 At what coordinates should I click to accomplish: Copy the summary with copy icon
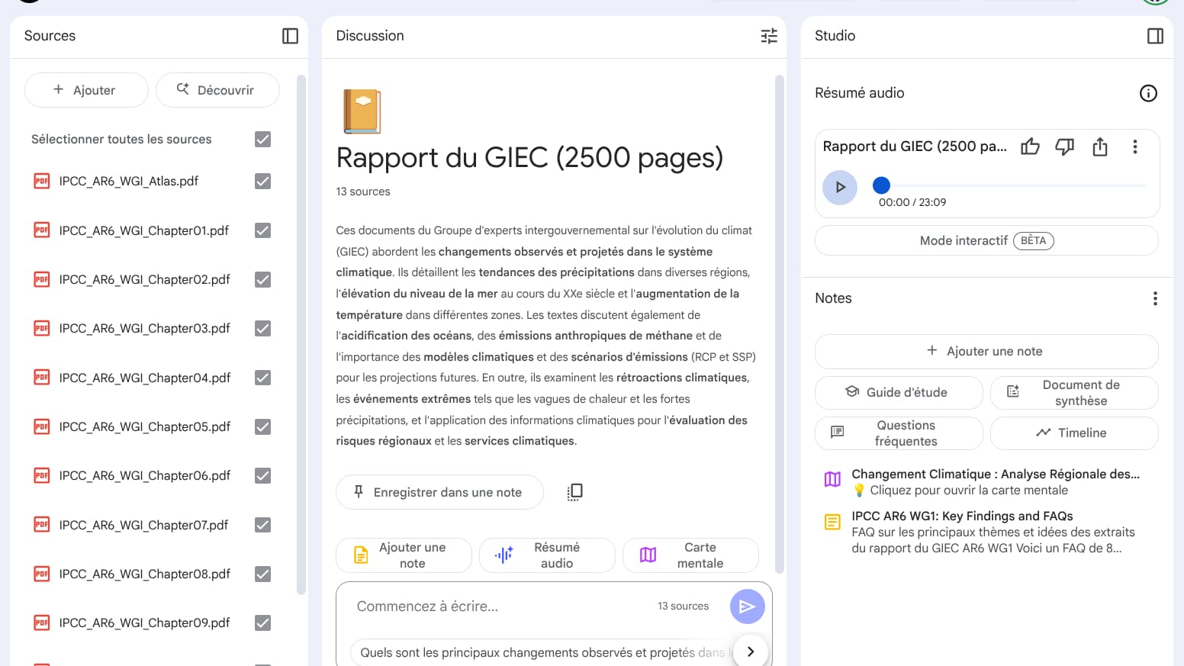pos(574,492)
